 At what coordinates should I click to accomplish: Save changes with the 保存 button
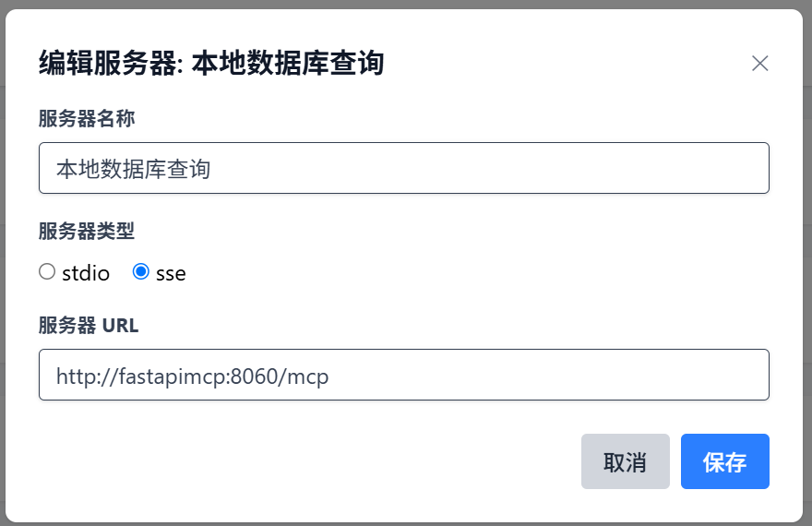pyautogui.click(x=724, y=461)
